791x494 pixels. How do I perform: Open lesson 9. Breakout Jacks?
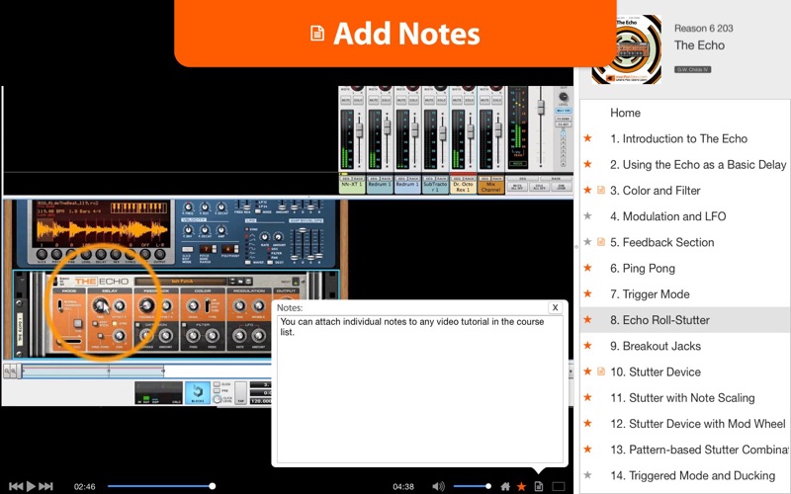tap(656, 347)
